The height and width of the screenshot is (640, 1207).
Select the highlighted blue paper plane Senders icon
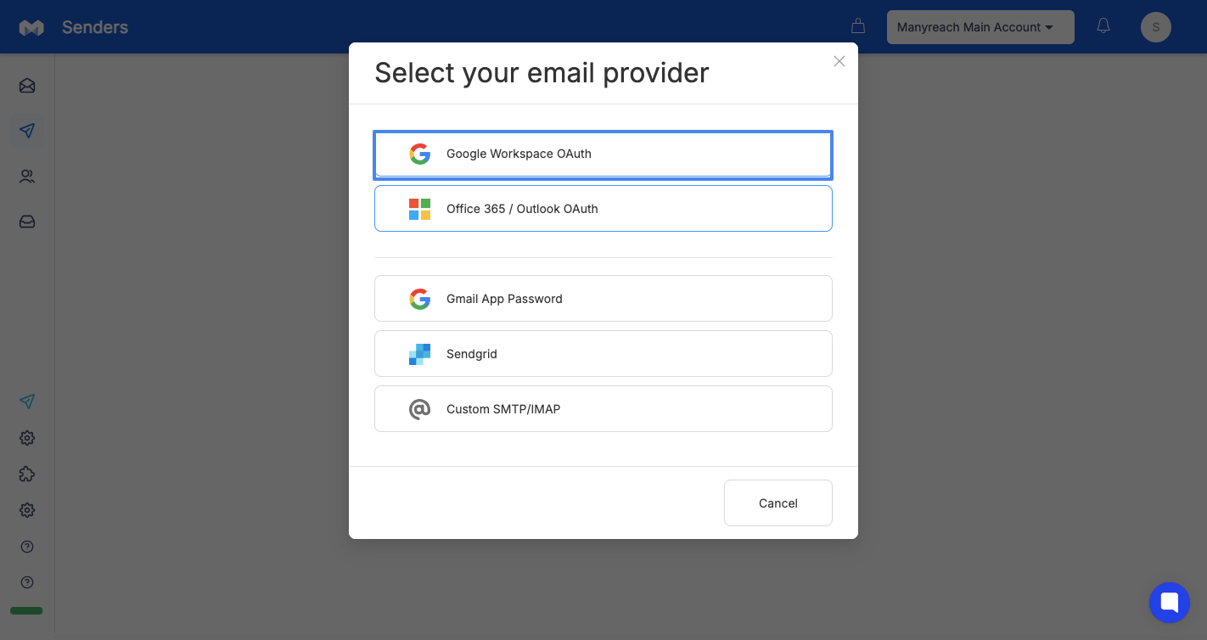pyautogui.click(x=27, y=131)
